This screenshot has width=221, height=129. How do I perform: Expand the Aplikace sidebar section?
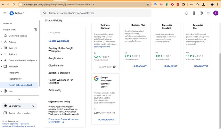click(x=1, y=54)
